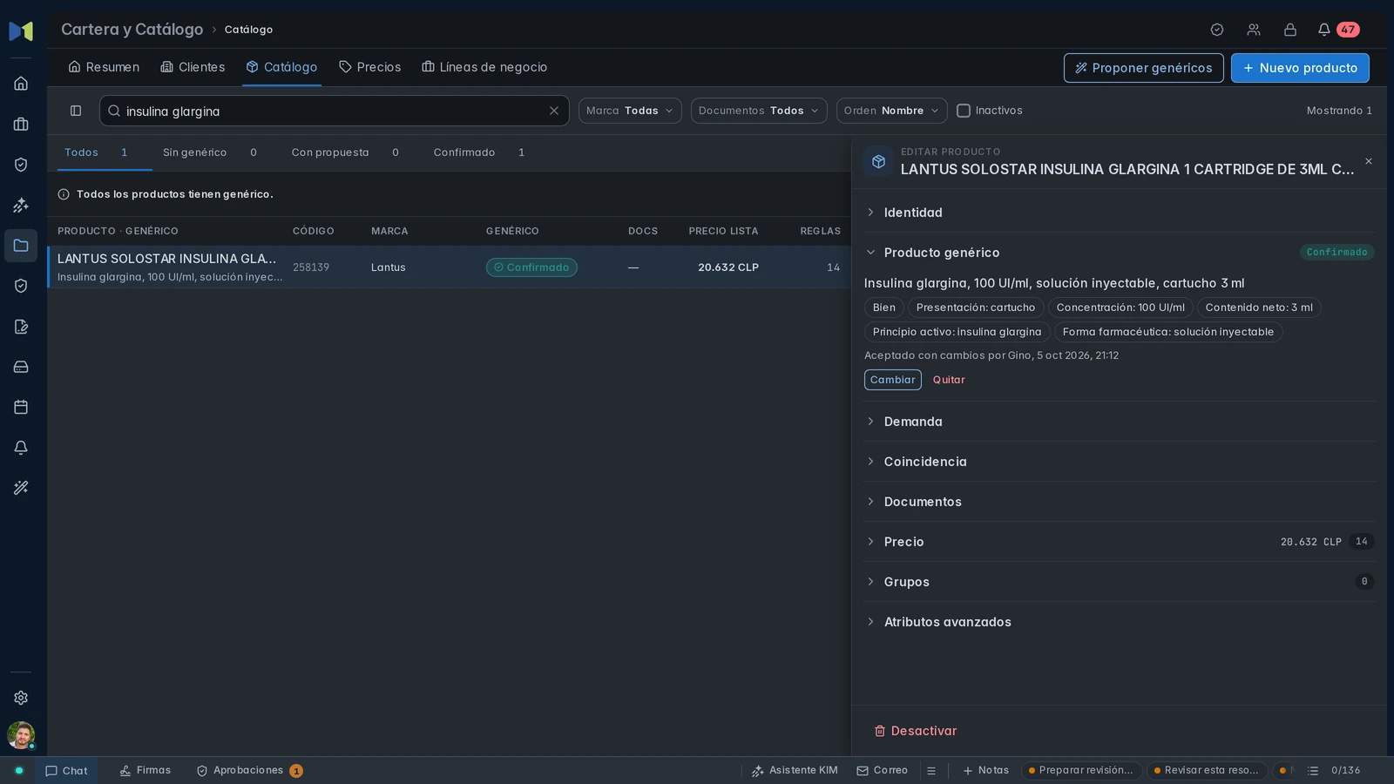Image resolution: width=1394 pixels, height=784 pixels.
Task: Click the lock icon in top bar
Action: click(1290, 30)
